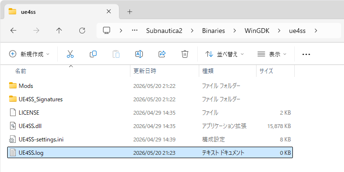Click the Rename icon in the toolbar
Viewport: 344px width, 172px height.
pyautogui.click(x=139, y=54)
